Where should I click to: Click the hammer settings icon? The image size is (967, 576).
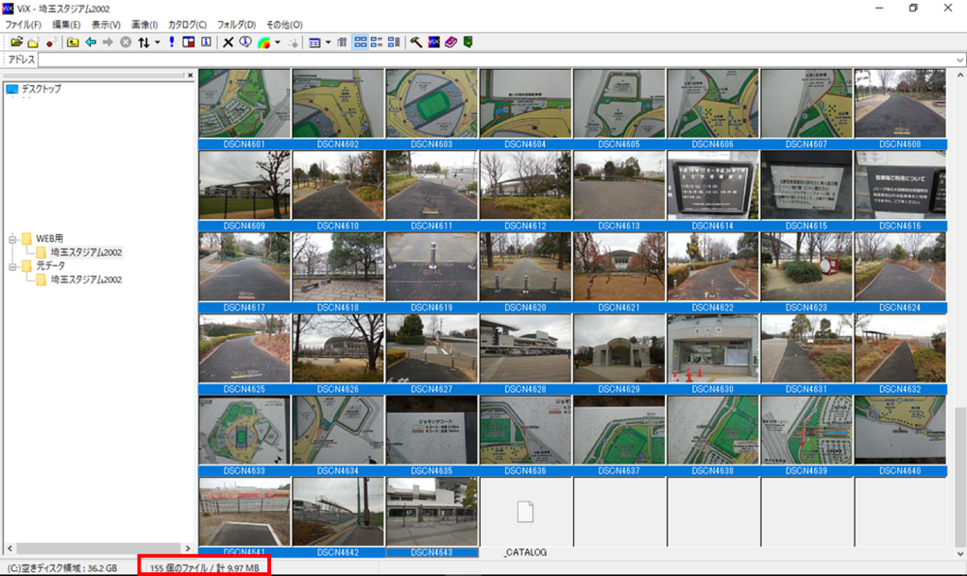tap(416, 42)
